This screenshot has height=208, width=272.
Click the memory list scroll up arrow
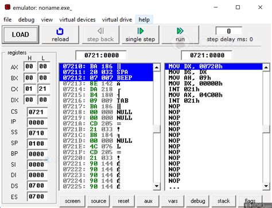click(x=157, y=67)
